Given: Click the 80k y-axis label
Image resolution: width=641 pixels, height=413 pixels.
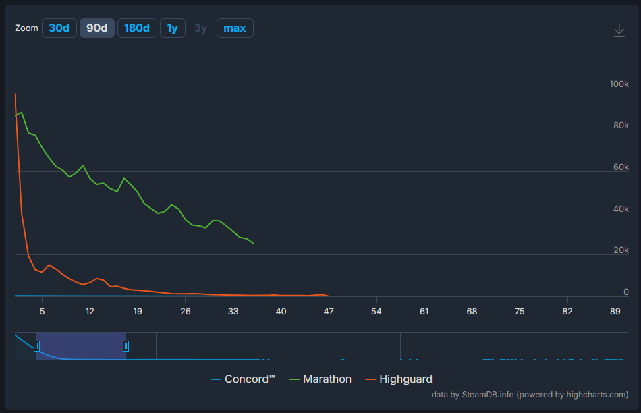Looking at the screenshot, I should 621,126.
